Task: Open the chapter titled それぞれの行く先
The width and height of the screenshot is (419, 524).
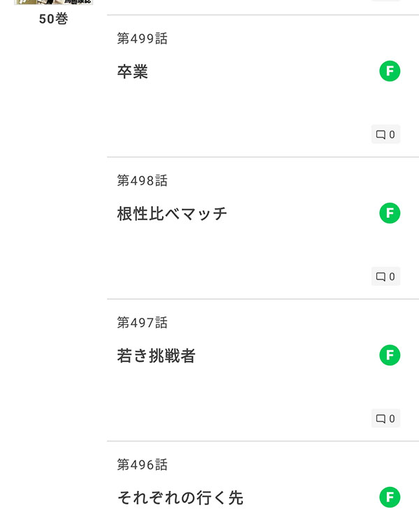Action: [180, 497]
